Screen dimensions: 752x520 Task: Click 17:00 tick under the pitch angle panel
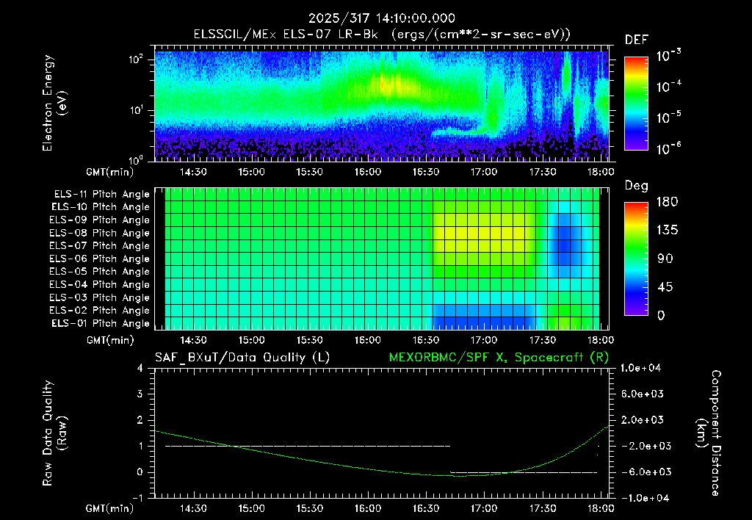(x=484, y=340)
